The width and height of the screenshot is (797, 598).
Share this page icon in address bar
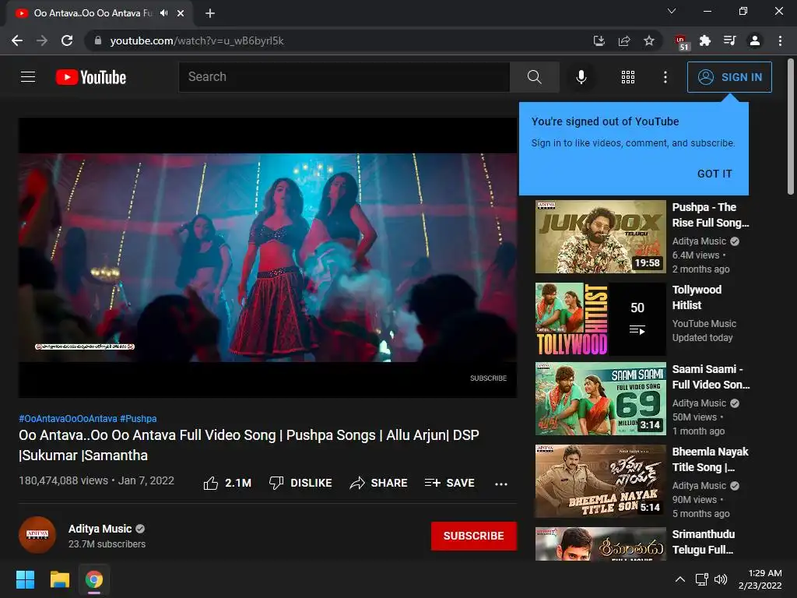[624, 40]
